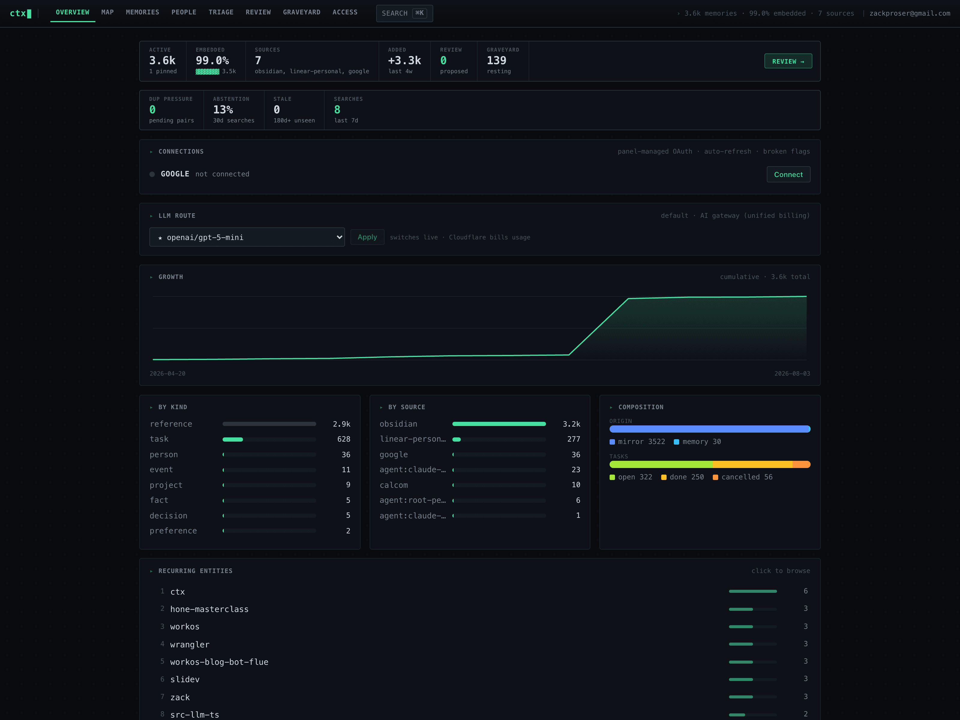Click the Google connection status dot
Image resolution: width=960 pixels, height=720 pixels.
(x=152, y=175)
